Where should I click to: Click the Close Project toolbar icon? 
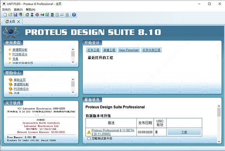pyautogui.click(x=20, y=15)
